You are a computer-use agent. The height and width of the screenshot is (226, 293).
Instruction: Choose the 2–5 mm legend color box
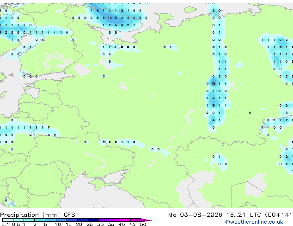pos(40,220)
